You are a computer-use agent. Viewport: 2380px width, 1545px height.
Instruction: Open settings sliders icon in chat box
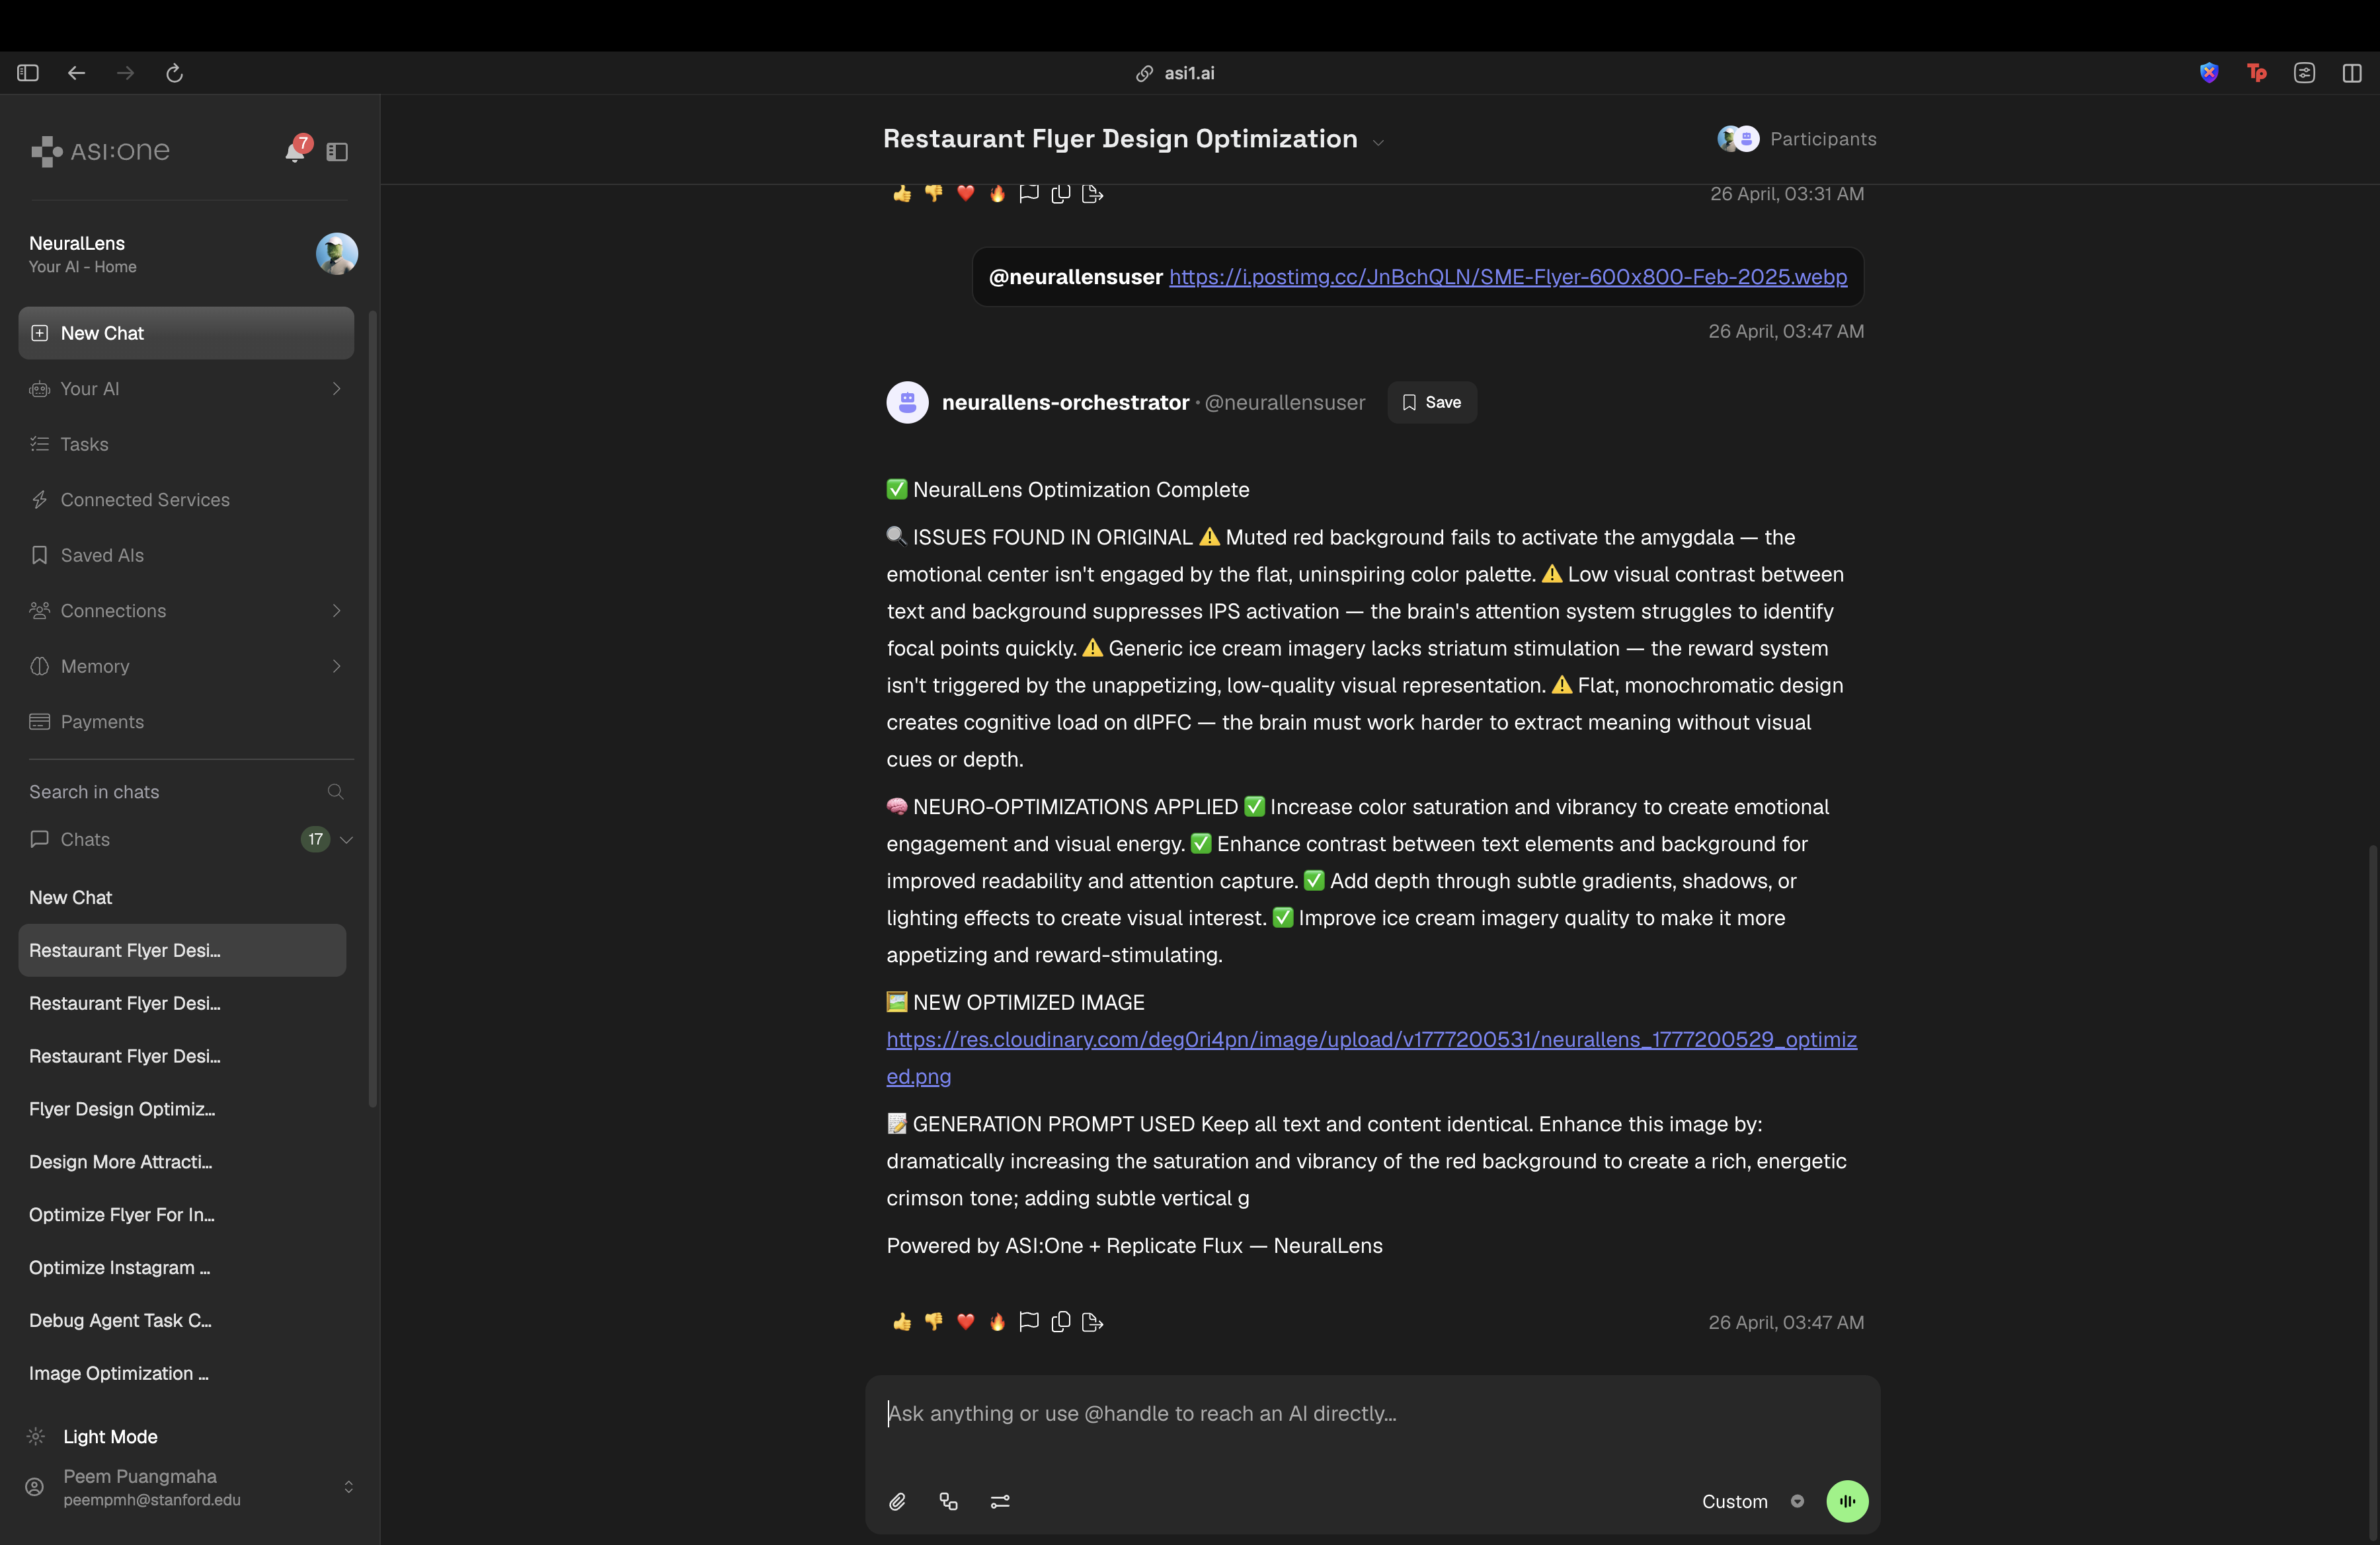[x=1000, y=1501]
